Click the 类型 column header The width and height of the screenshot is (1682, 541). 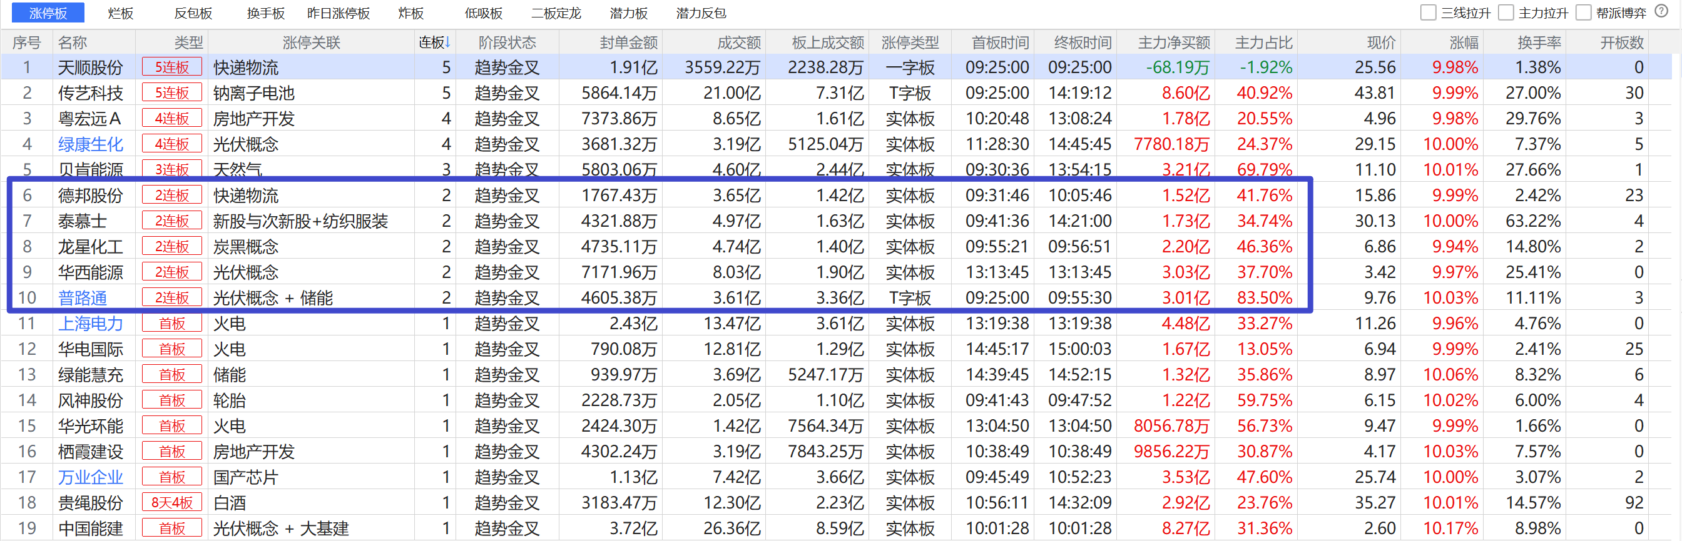[188, 42]
